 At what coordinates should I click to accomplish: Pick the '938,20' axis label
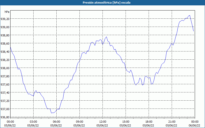5,60
